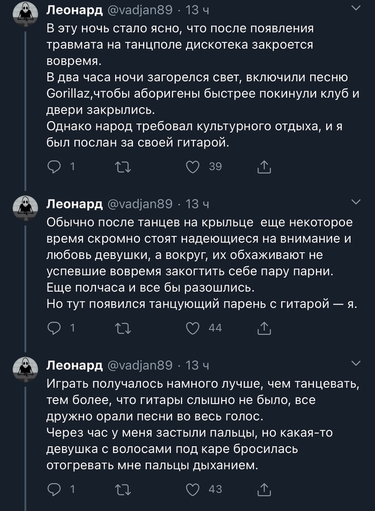
Task: Reply to the tweet about frozen fingers
Action: (55, 488)
